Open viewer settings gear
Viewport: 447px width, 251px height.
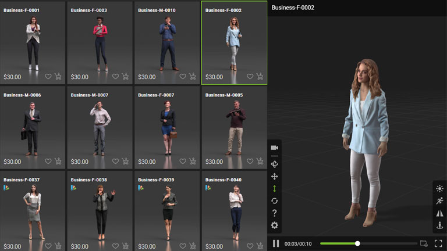pos(275,225)
